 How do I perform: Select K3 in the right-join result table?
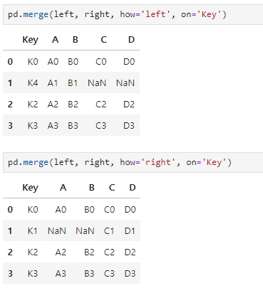(x=33, y=274)
